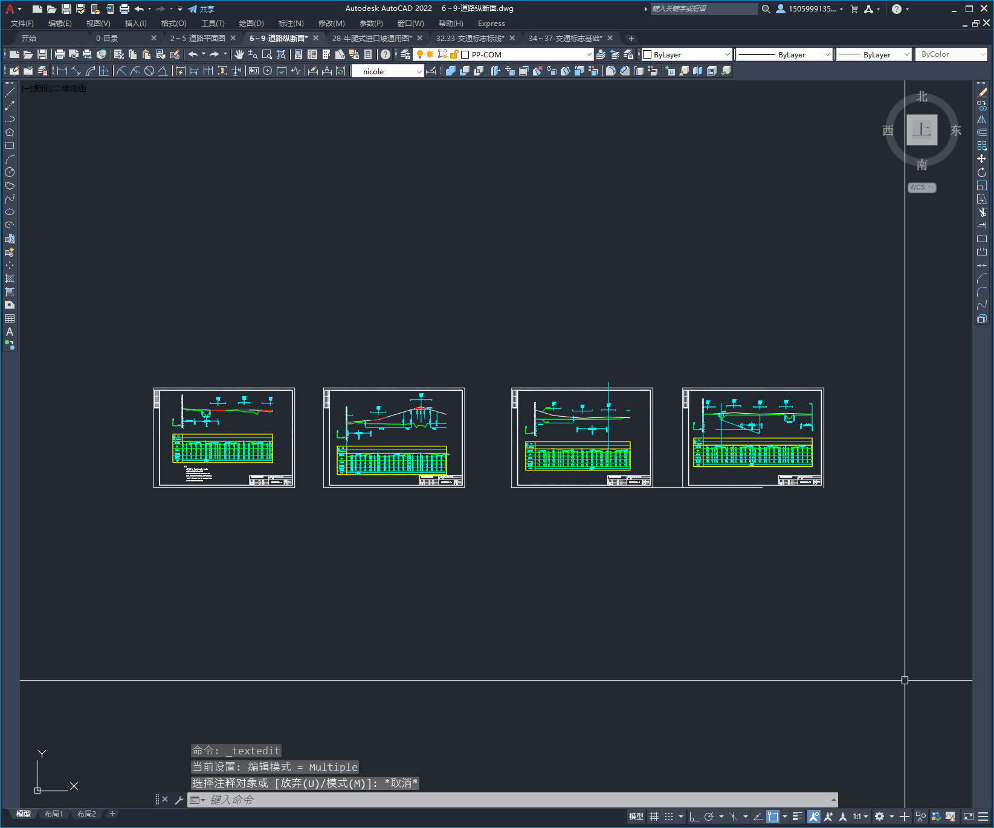Toggle lineweight display in status bar
Image resolution: width=994 pixels, height=828 pixels.
point(798,817)
